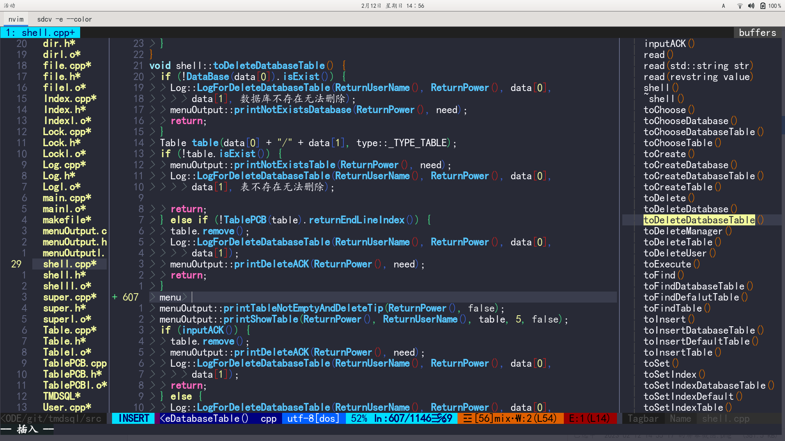785x441 pixels.
Task: Click the ODE/git/tmdsql/src path segment
Action: [x=53, y=419]
